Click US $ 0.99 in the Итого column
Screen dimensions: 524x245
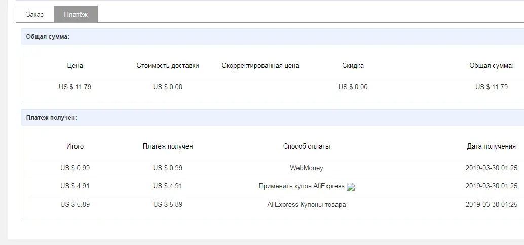coord(75,168)
